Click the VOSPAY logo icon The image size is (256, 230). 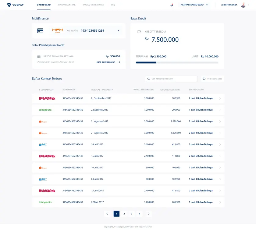[9, 5]
